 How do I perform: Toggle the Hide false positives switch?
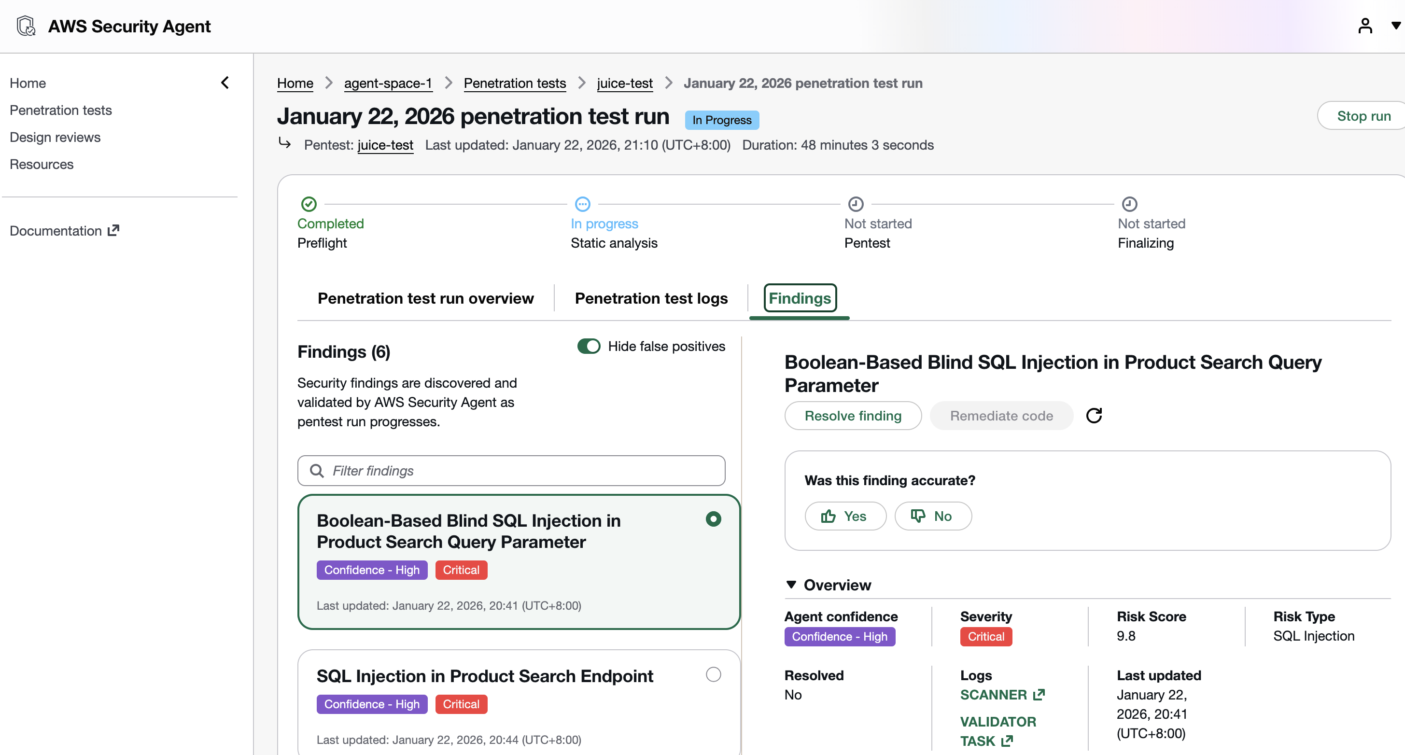tap(589, 347)
